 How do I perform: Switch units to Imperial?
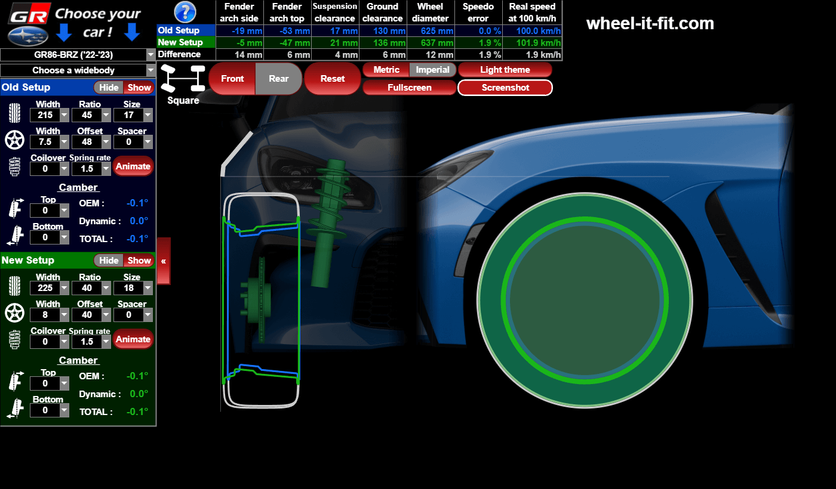coord(432,70)
